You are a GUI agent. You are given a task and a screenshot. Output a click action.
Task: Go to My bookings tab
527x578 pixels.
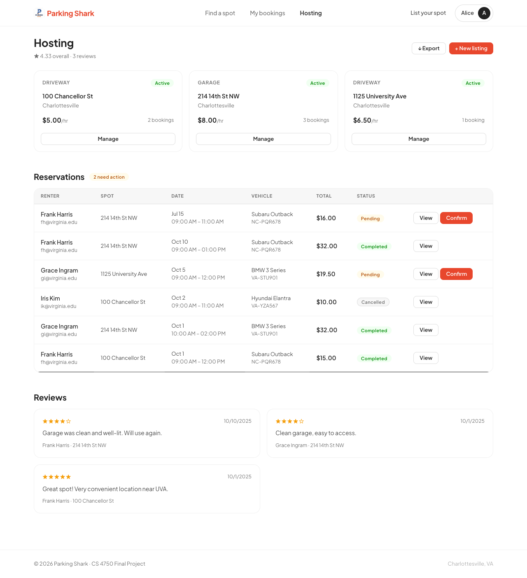(268, 13)
